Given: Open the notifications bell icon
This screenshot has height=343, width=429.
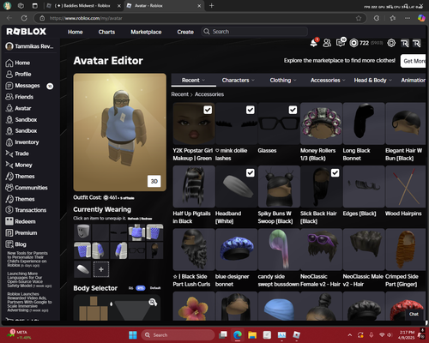Looking at the screenshot, I should click(x=314, y=43).
